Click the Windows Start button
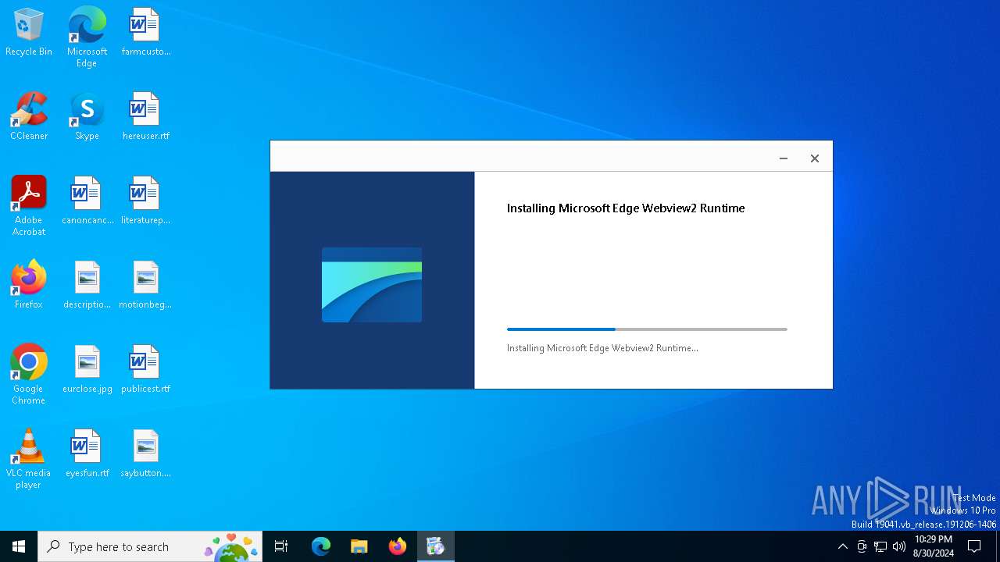The image size is (1000, 562). pyautogui.click(x=19, y=546)
